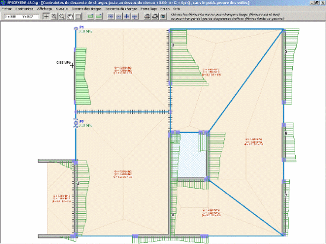The height and width of the screenshot is (244, 326).
Task: Click wall label 5 on the plan
Action: tap(286, 52)
